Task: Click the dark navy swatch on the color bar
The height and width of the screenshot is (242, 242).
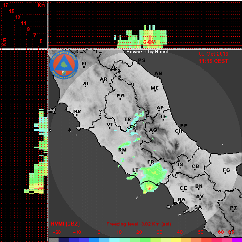Action: coord(63,240)
